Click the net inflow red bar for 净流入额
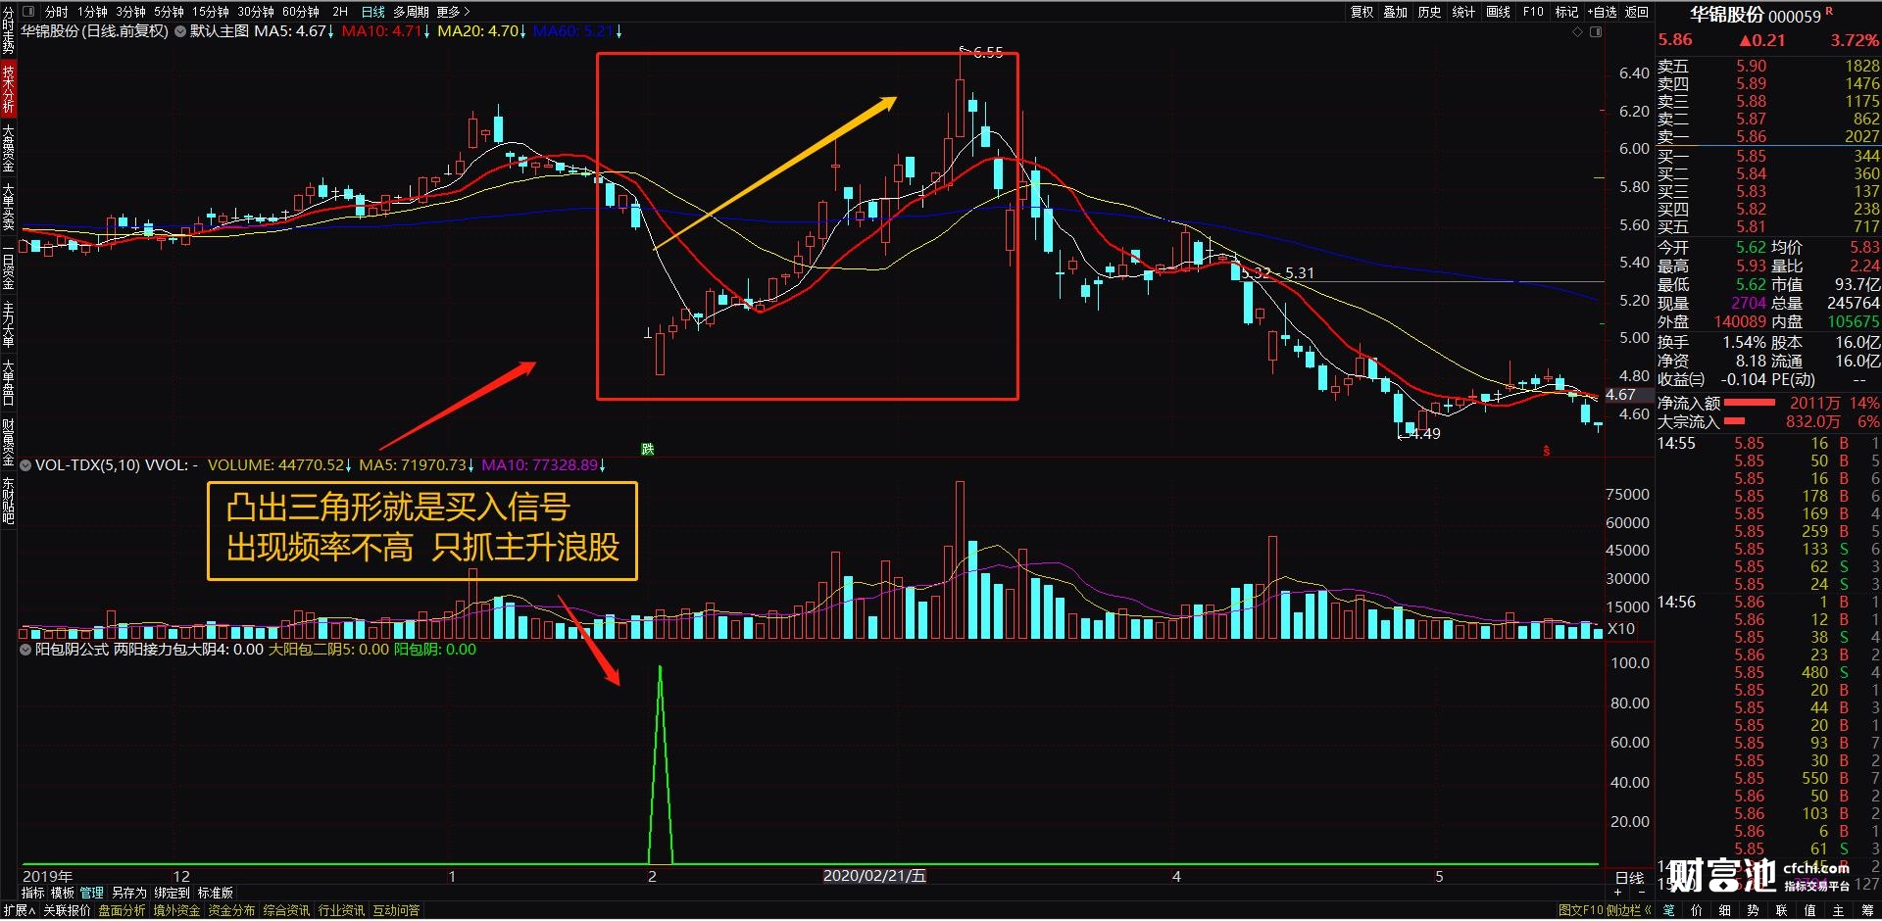Viewport: 1882px width, 921px height. point(1750,403)
